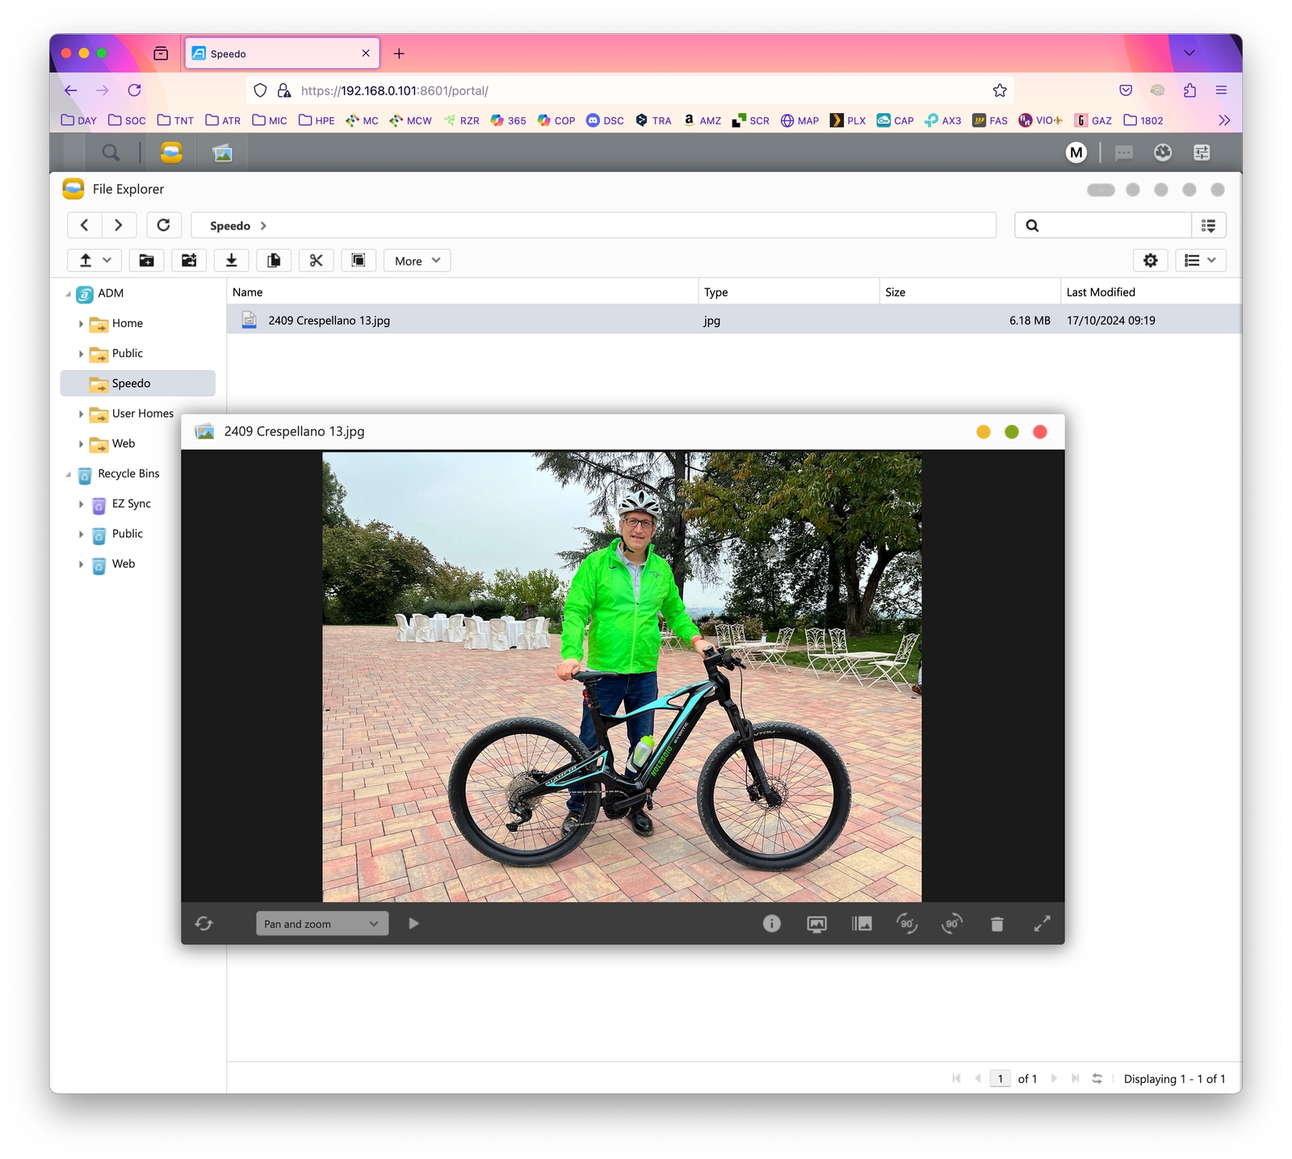Expand the EZ Sync recycle bin node
The height and width of the screenshot is (1159, 1292).
[x=81, y=505]
